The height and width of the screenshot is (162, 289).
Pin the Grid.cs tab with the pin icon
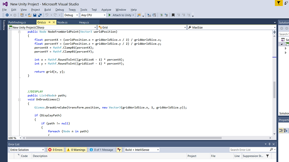(x=50, y=22)
